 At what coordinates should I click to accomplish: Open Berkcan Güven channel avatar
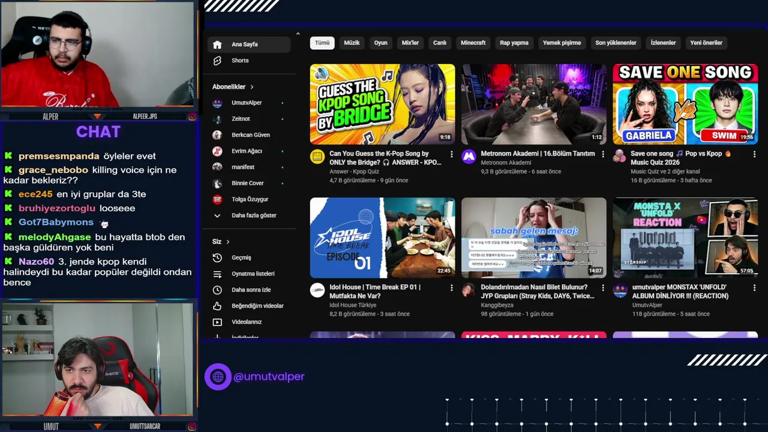pos(217,135)
